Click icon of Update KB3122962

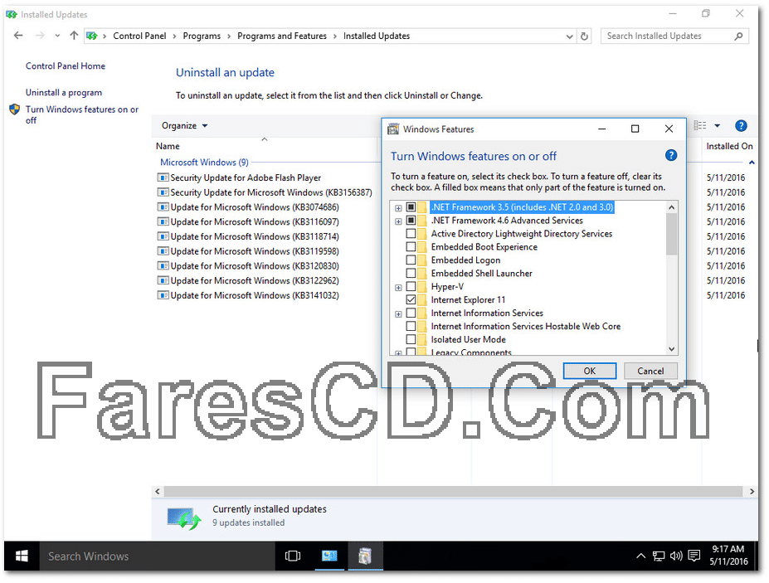(163, 280)
